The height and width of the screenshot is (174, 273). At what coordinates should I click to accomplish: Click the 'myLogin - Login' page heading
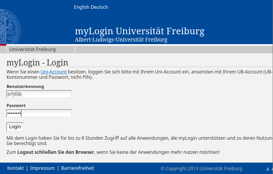pos(37,62)
